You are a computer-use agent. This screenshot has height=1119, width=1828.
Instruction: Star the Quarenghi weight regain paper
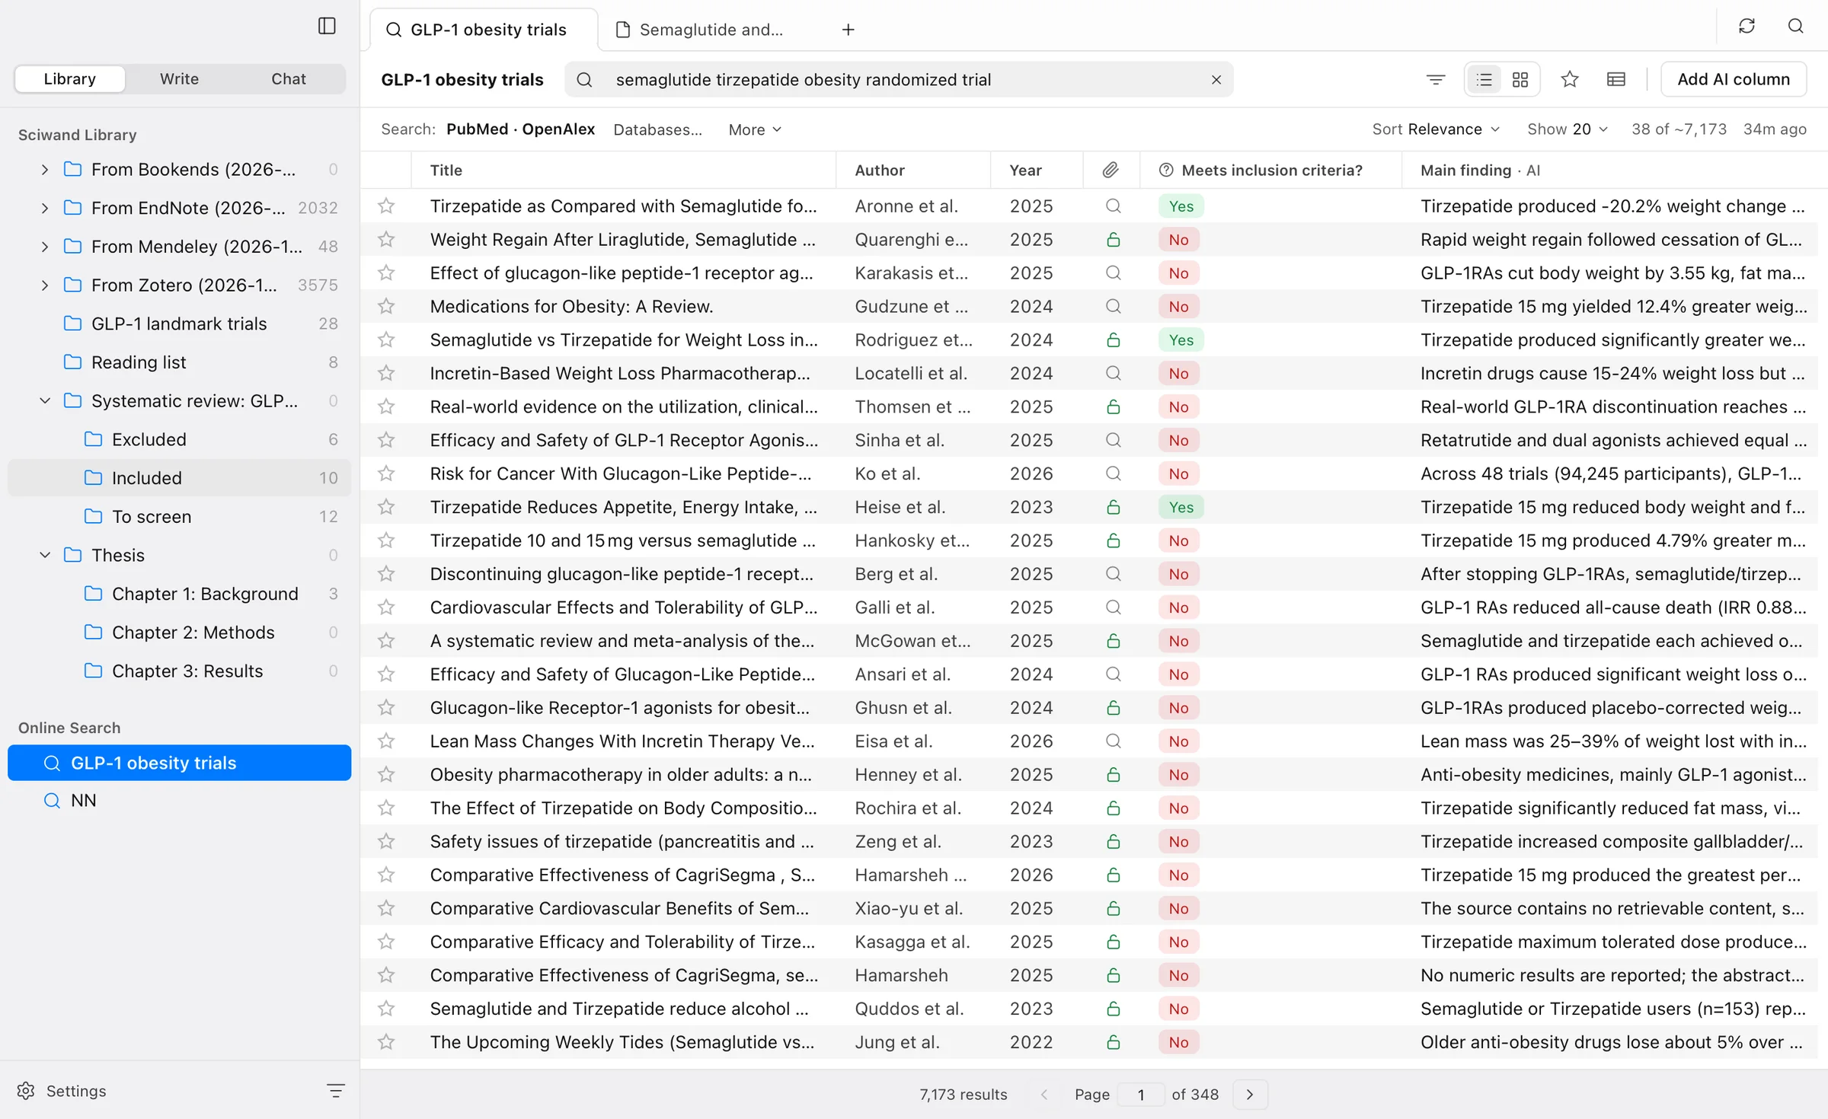pyautogui.click(x=386, y=240)
